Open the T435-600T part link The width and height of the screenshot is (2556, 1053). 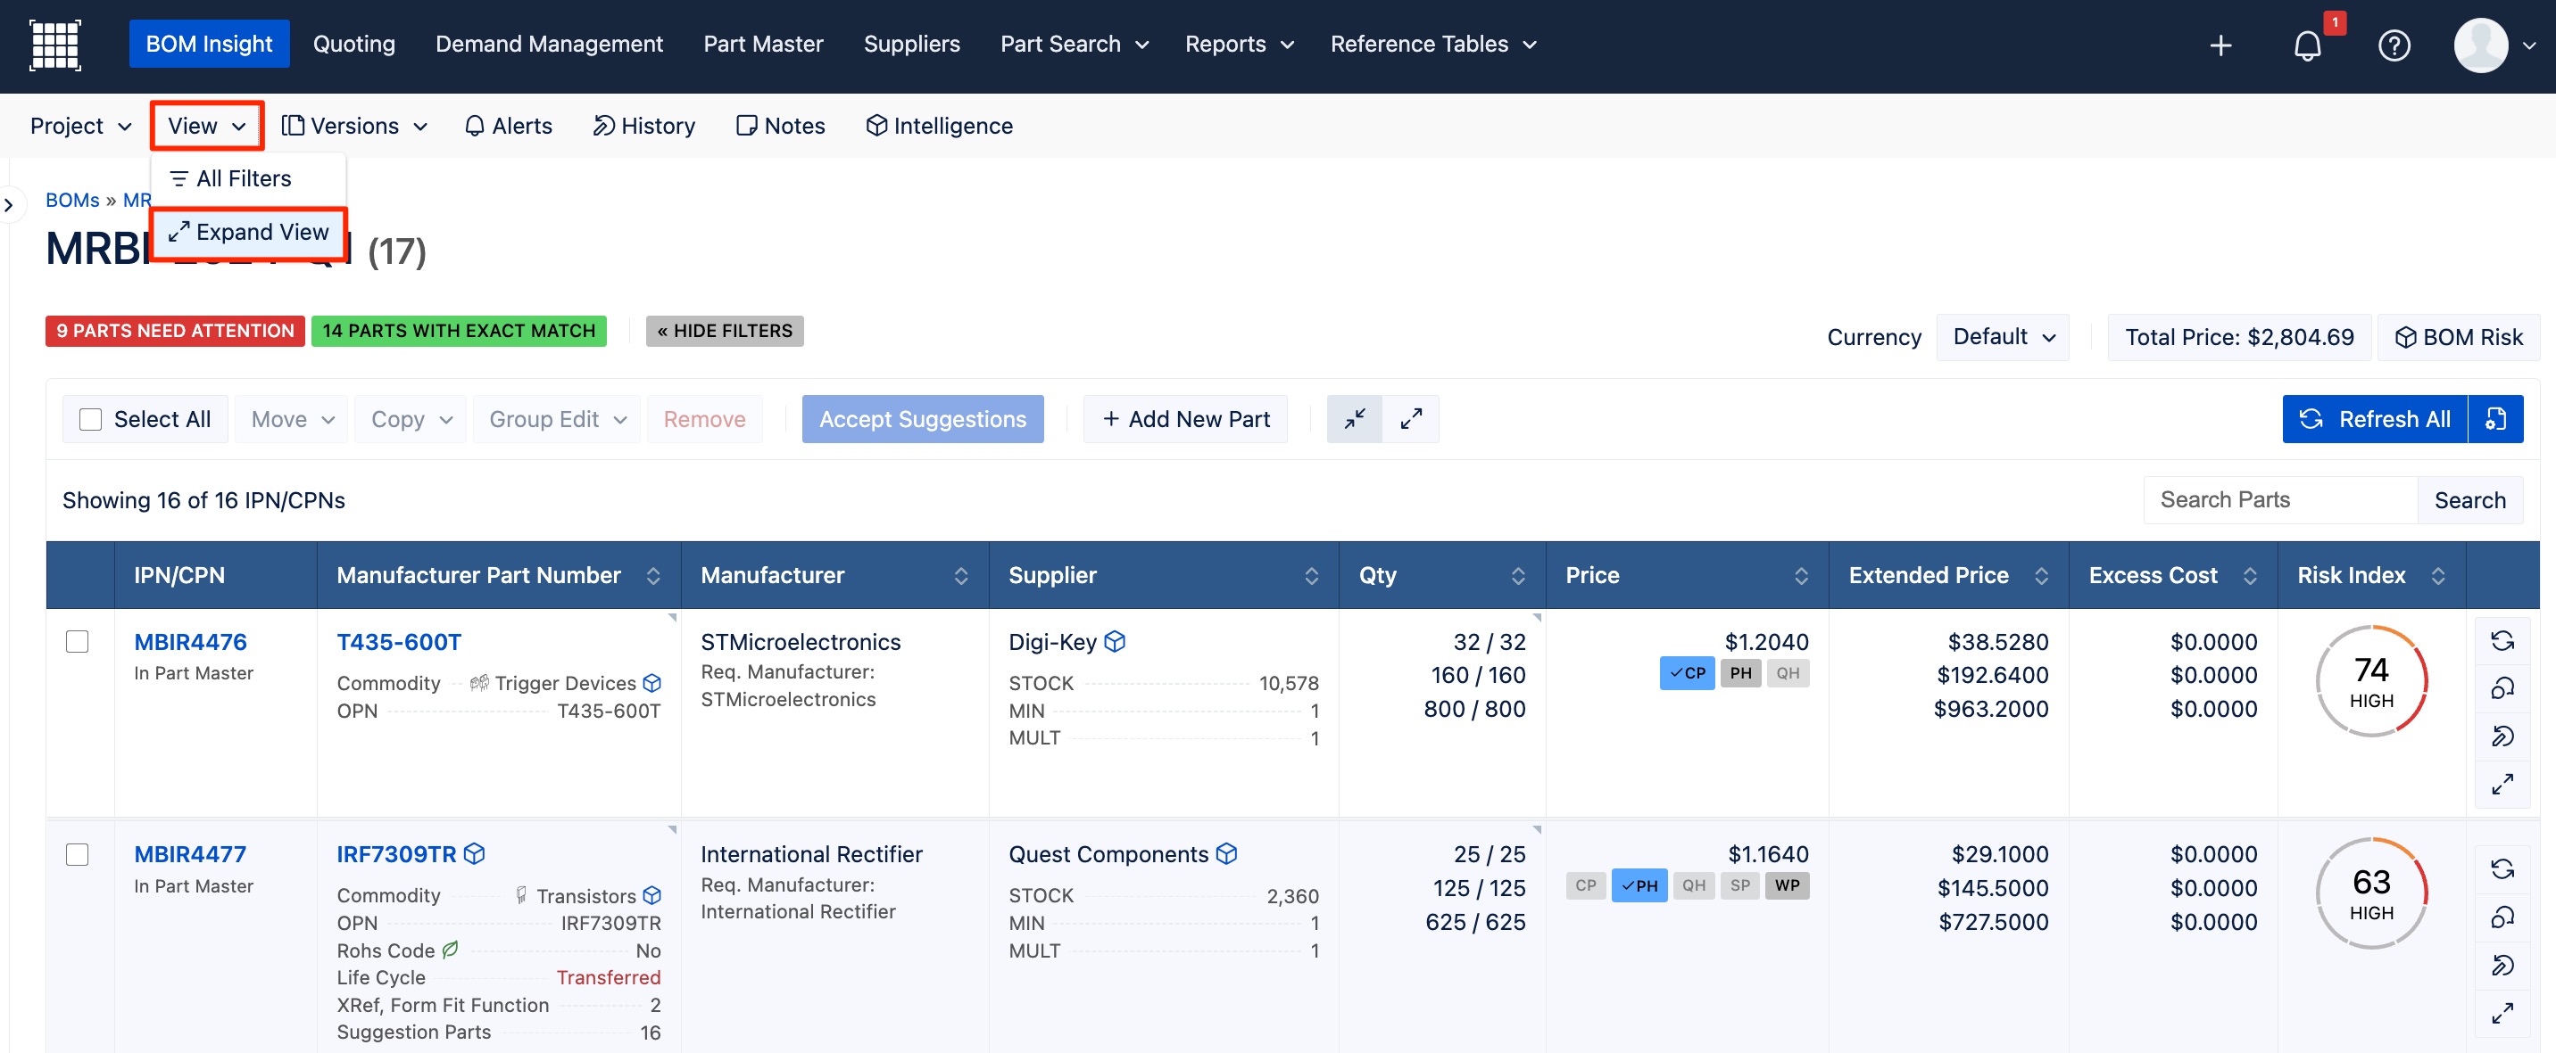399,641
